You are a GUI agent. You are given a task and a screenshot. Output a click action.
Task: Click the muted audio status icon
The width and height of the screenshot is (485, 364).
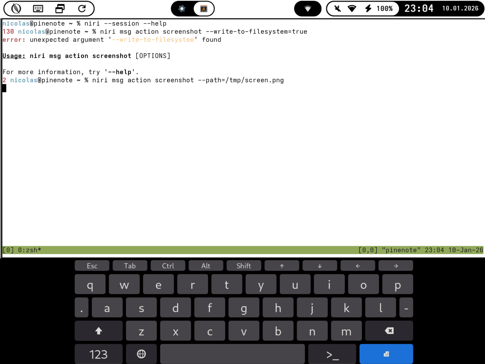click(337, 8)
